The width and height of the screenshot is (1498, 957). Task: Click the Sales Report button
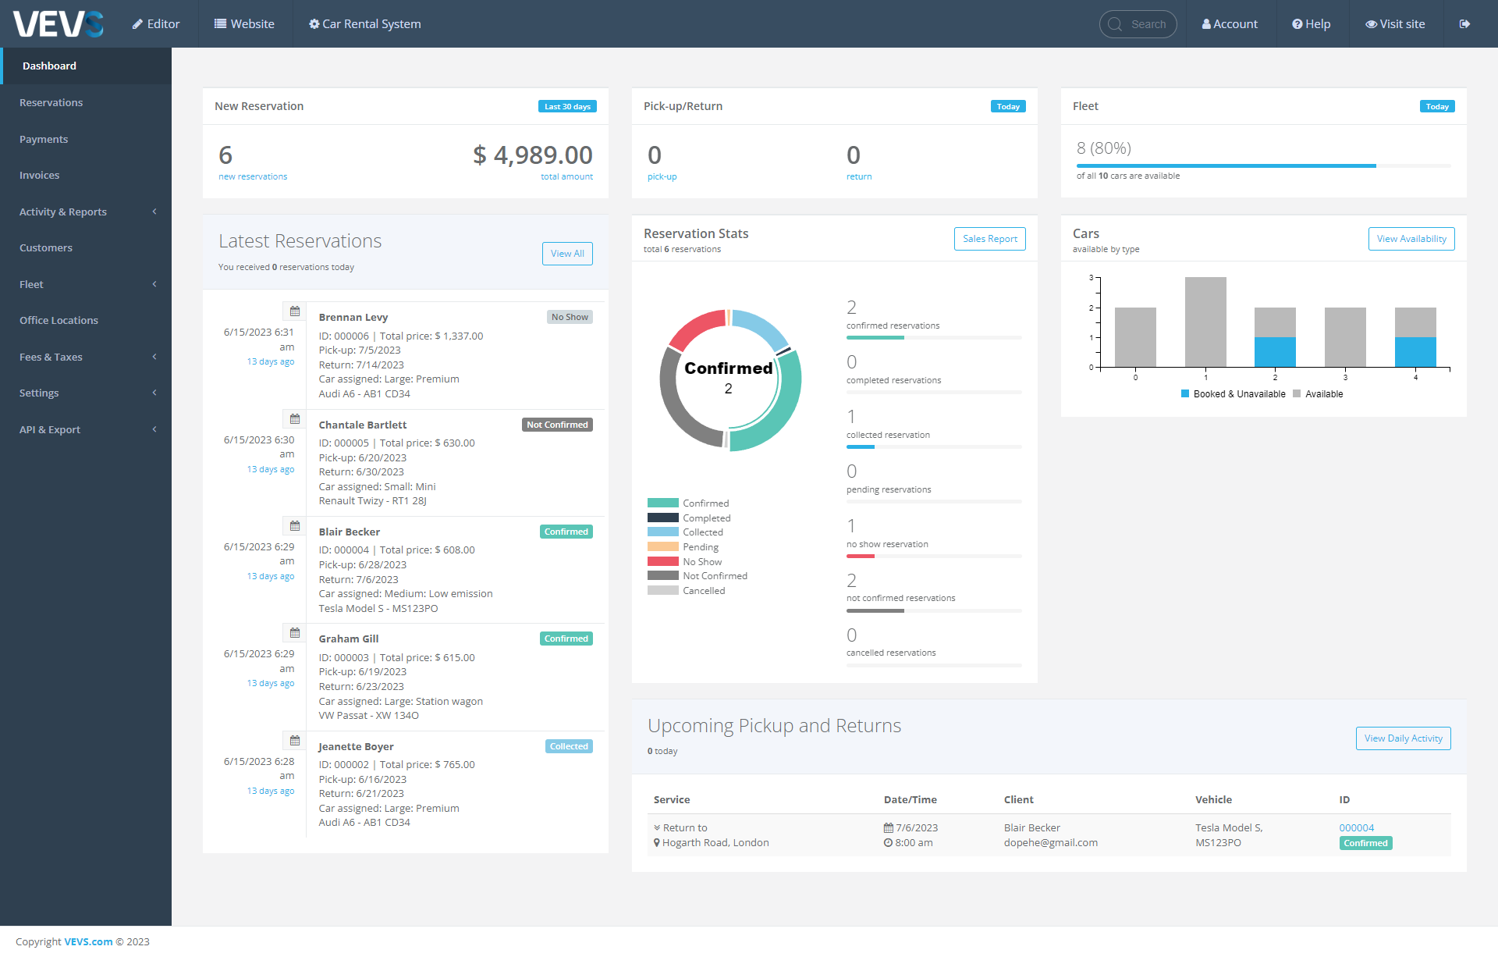tap(989, 239)
